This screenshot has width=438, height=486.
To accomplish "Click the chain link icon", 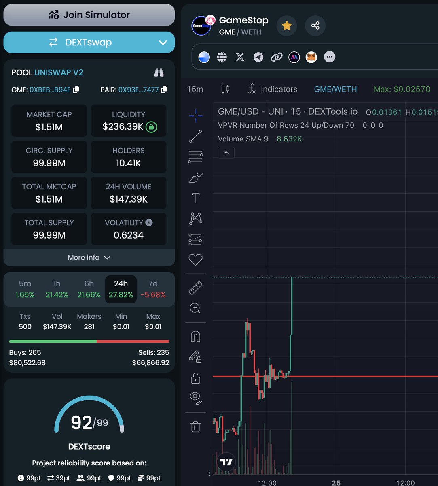I will 277,57.
